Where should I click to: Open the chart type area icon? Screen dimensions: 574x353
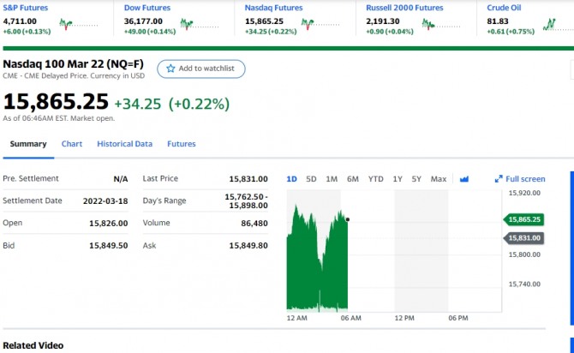tap(464, 179)
